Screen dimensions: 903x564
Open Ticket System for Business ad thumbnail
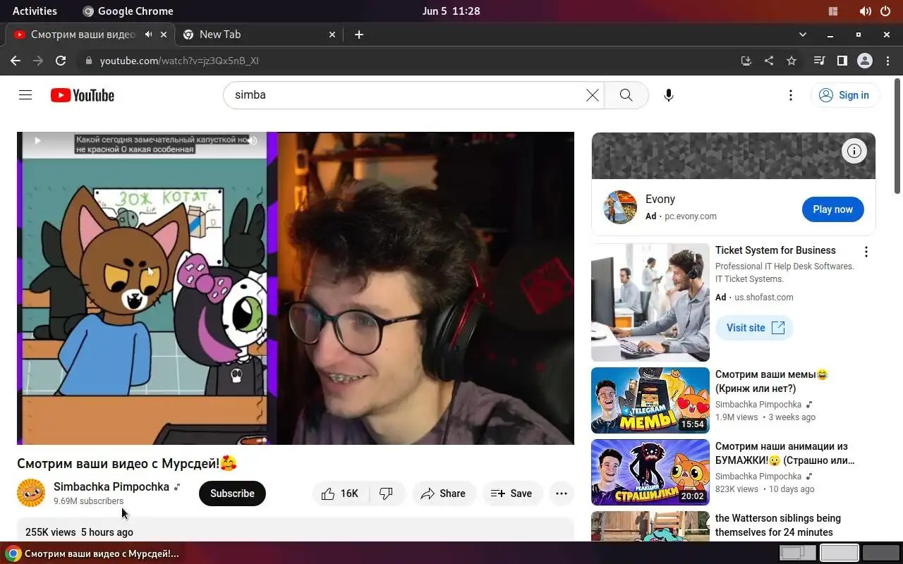tap(650, 302)
